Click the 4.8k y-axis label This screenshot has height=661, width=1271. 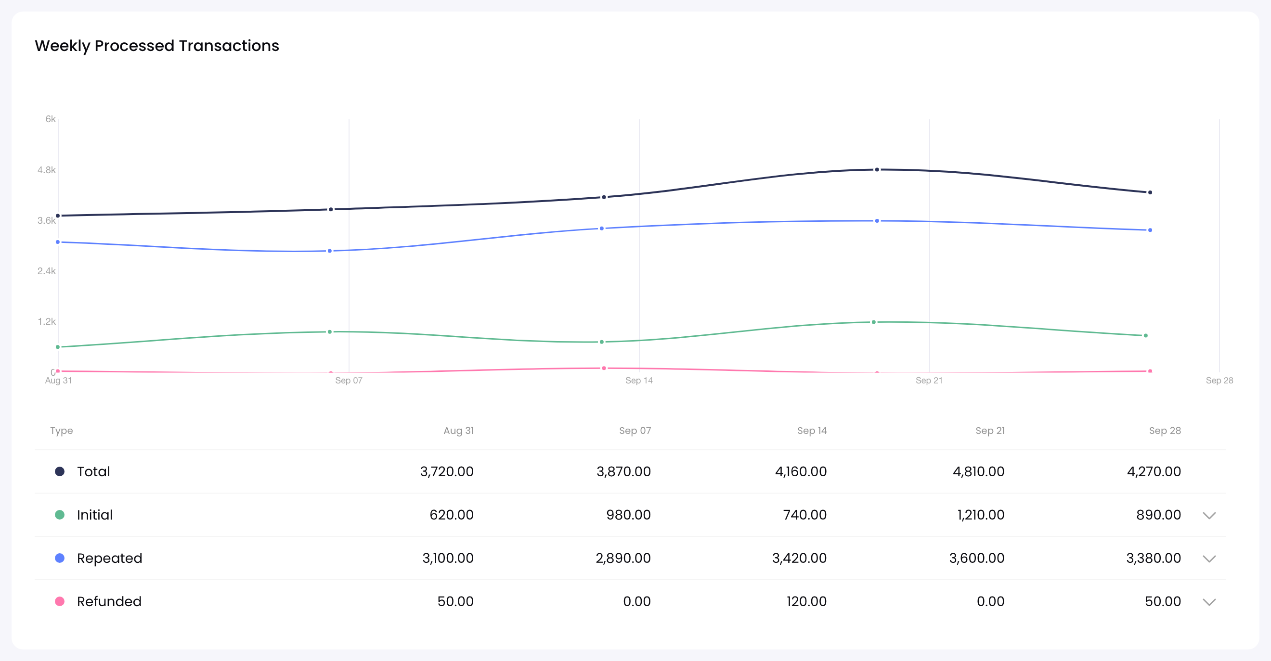pyautogui.click(x=47, y=169)
